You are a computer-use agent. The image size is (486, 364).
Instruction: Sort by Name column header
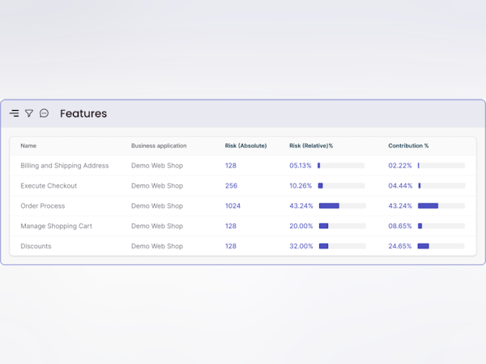coord(28,146)
